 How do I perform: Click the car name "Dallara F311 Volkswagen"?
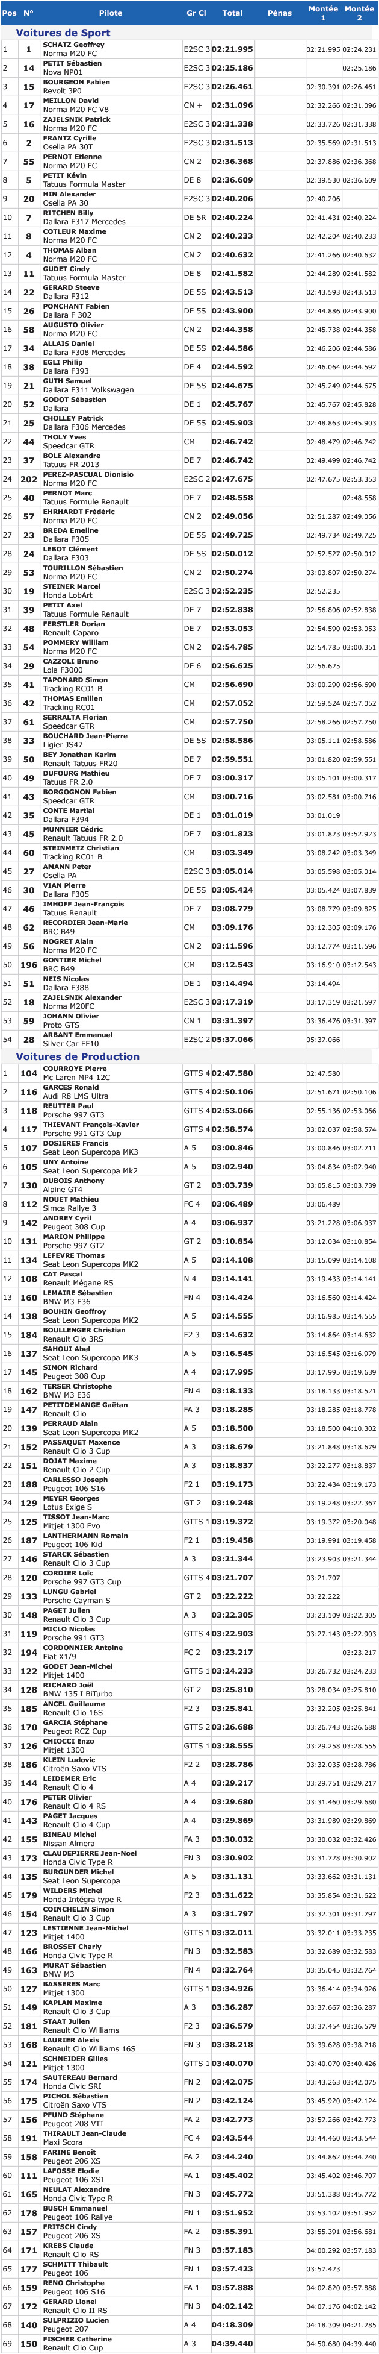tap(88, 390)
